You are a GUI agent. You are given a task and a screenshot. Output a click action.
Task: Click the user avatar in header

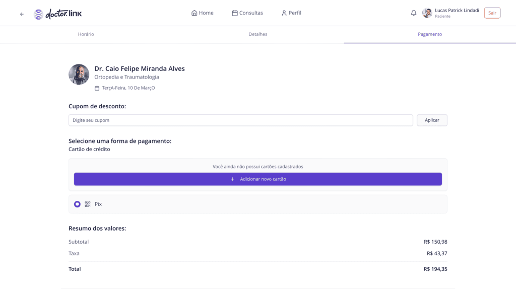(427, 13)
